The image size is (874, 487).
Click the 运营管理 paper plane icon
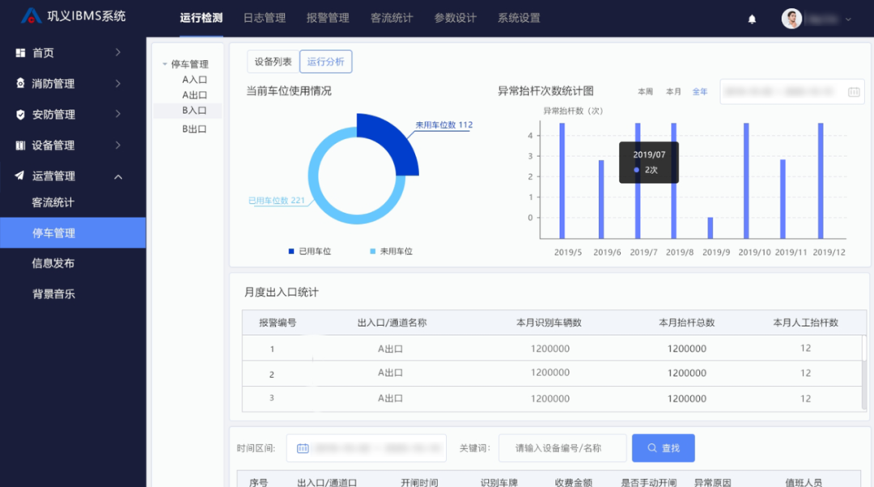click(20, 176)
